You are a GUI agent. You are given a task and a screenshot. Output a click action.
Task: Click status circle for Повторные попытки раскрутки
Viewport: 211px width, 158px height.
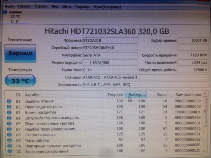10,146
